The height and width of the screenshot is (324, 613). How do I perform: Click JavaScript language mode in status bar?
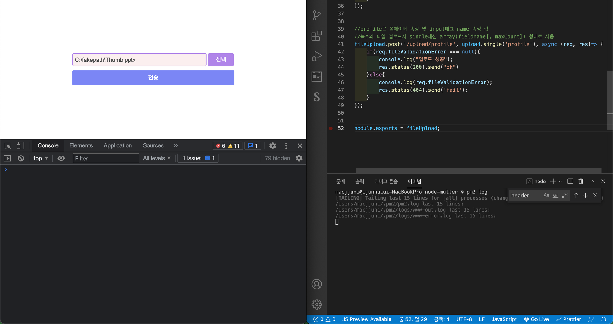[504, 319]
